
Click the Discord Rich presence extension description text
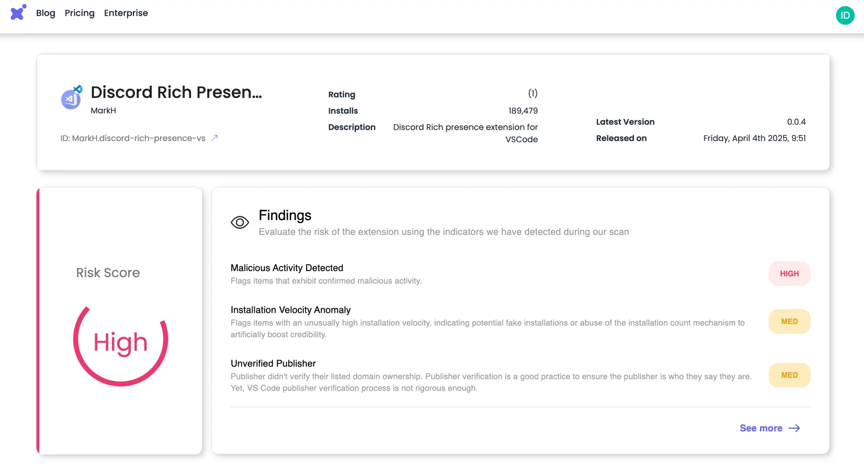pos(465,133)
